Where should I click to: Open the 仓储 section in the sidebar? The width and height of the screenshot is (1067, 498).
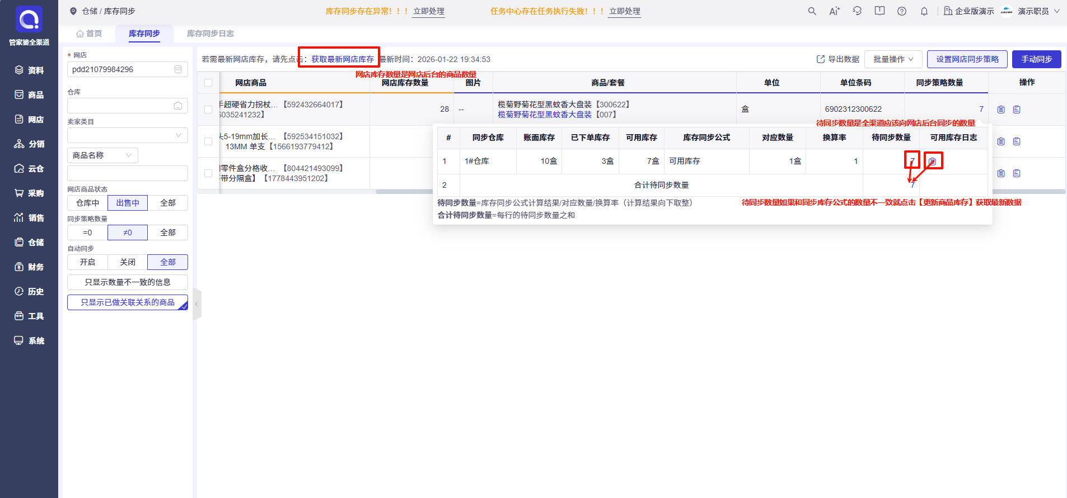(29, 243)
